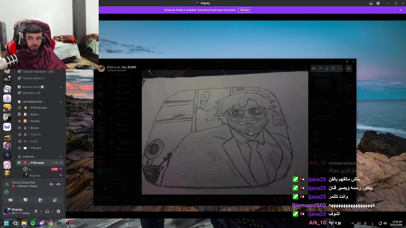The width and height of the screenshot is (406, 228).
Task: Open the Welcome text channel
Action: (x=38, y=108)
